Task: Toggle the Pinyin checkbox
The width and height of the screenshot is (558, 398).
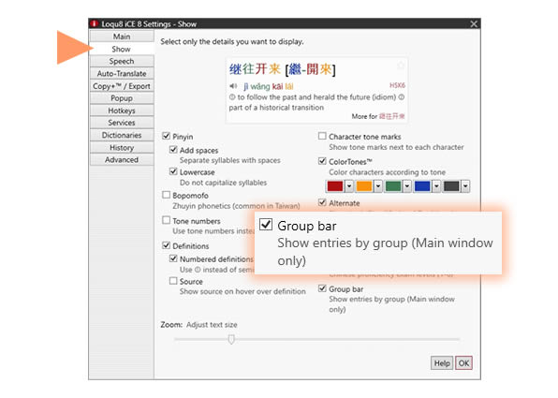Action: tap(167, 136)
